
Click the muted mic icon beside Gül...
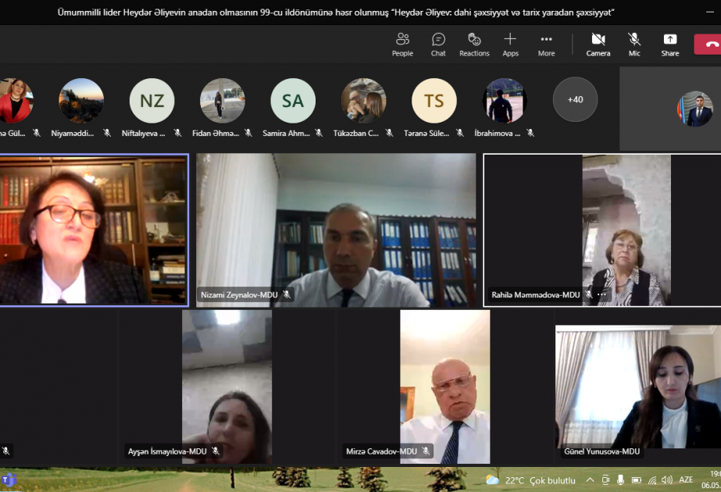[x=37, y=133]
